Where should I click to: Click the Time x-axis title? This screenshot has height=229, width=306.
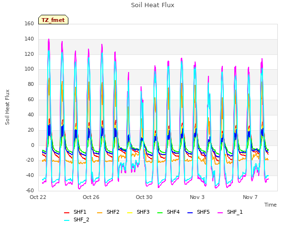point(271,205)
